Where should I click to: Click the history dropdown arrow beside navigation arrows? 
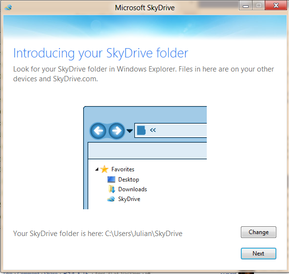point(129,131)
